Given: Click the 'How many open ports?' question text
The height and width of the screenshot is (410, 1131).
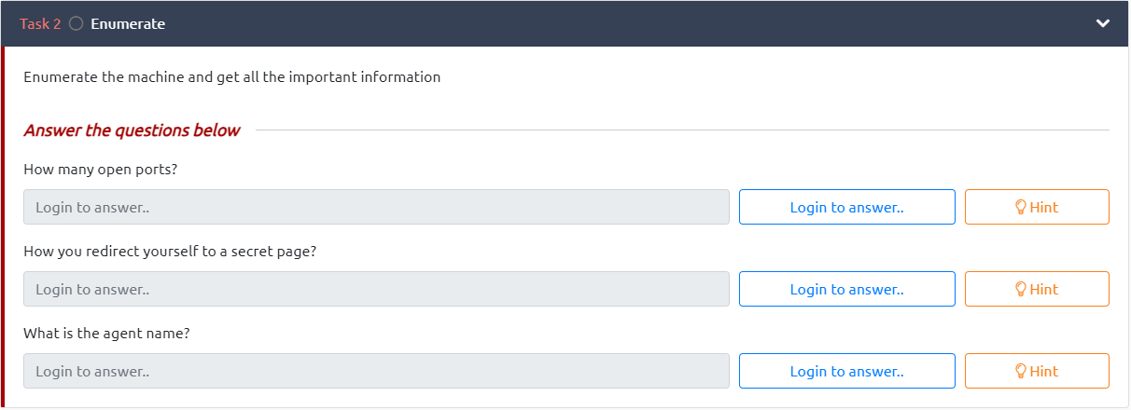Looking at the screenshot, I should click(101, 170).
